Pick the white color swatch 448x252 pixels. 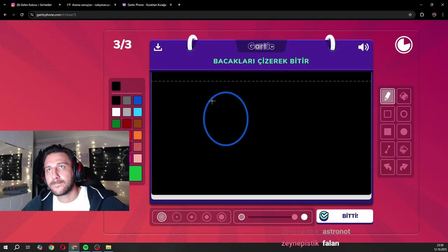point(116,112)
